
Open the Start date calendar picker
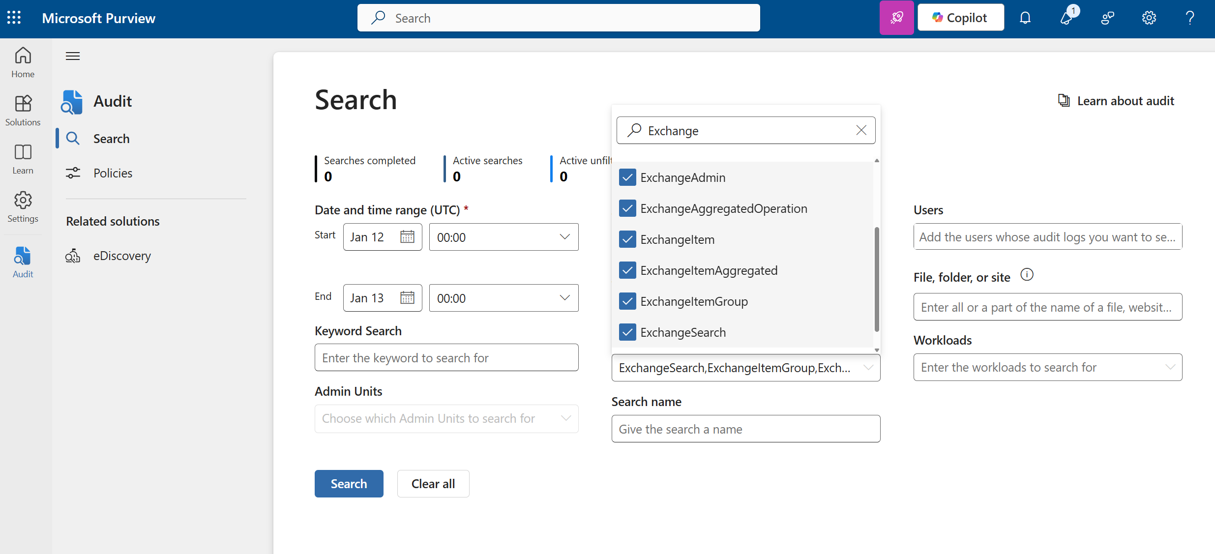pyautogui.click(x=408, y=236)
